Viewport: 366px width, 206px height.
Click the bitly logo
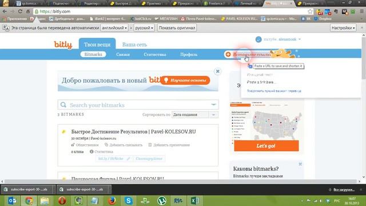coord(63,45)
